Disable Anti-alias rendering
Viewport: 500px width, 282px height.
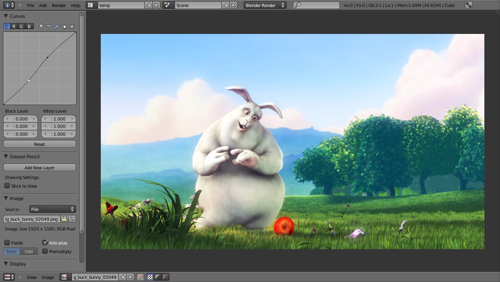[x=45, y=242]
